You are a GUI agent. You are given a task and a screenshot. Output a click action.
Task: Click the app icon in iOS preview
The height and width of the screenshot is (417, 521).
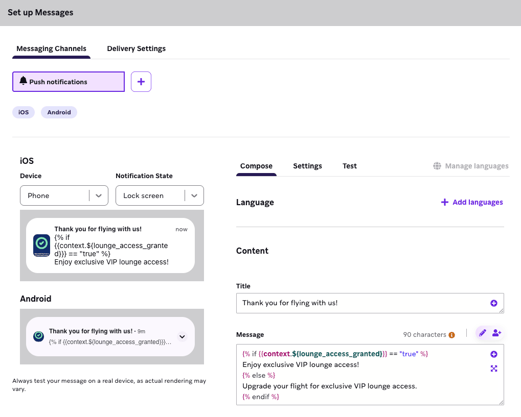click(x=41, y=246)
